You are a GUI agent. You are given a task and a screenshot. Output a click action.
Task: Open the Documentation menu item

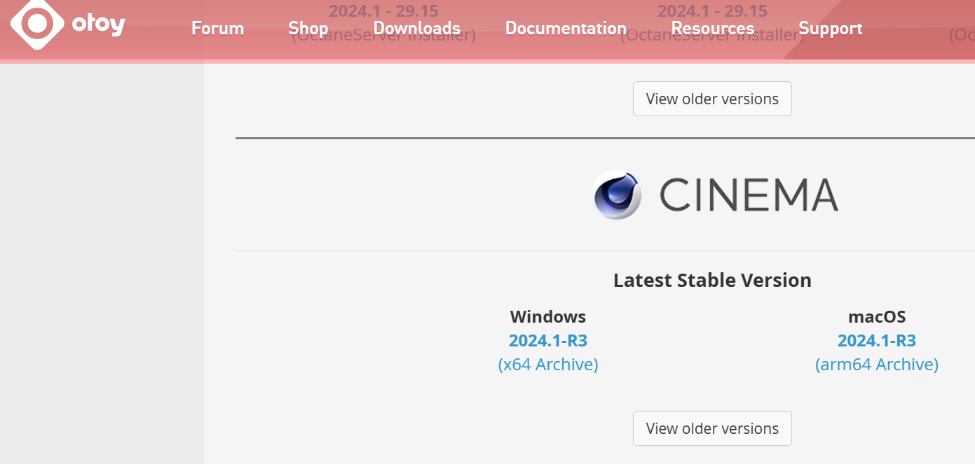pyautogui.click(x=566, y=29)
